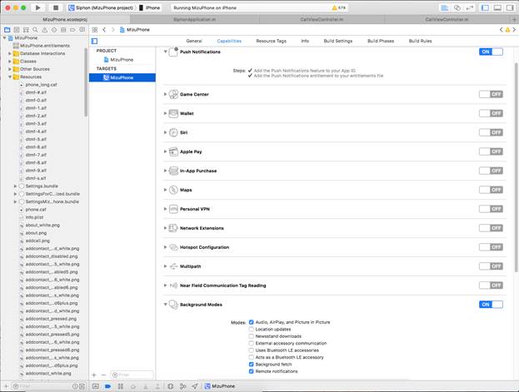519x392 pixels.
Task: Click the Stop button in toolbar
Action: 56,7
